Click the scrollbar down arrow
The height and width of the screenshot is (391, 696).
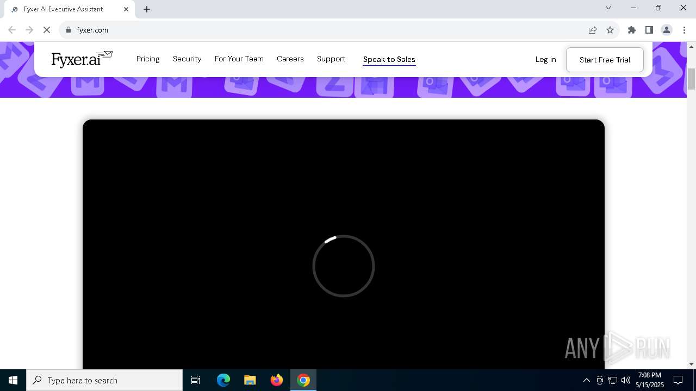click(691, 364)
